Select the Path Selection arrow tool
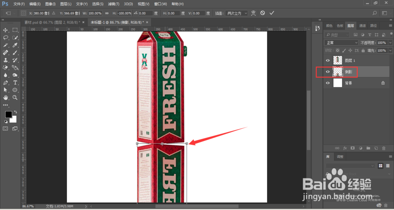This screenshot has height=210, width=394. click(5, 90)
